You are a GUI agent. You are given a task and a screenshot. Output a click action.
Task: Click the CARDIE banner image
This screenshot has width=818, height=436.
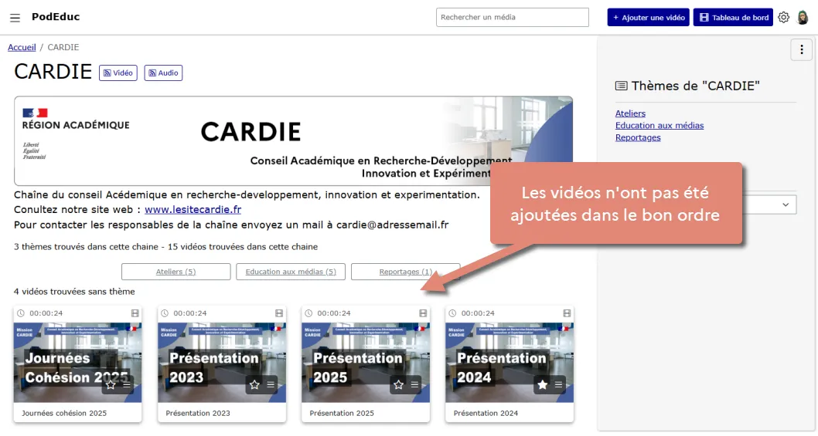(293, 140)
